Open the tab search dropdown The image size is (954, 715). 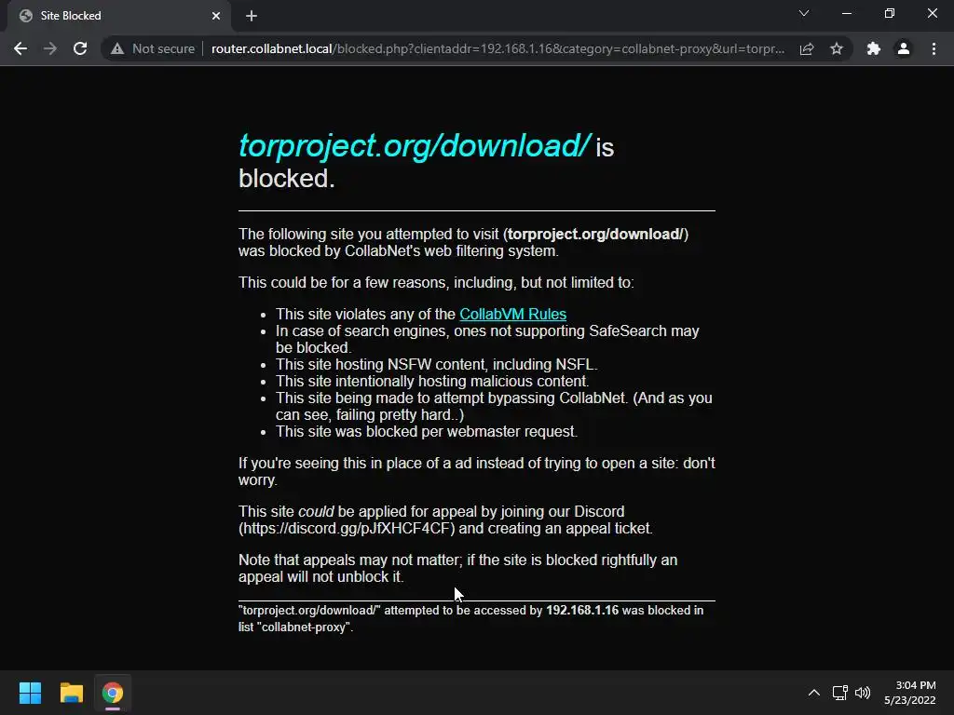pos(804,13)
